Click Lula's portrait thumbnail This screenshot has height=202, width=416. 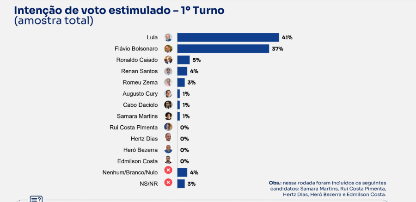click(x=168, y=37)
